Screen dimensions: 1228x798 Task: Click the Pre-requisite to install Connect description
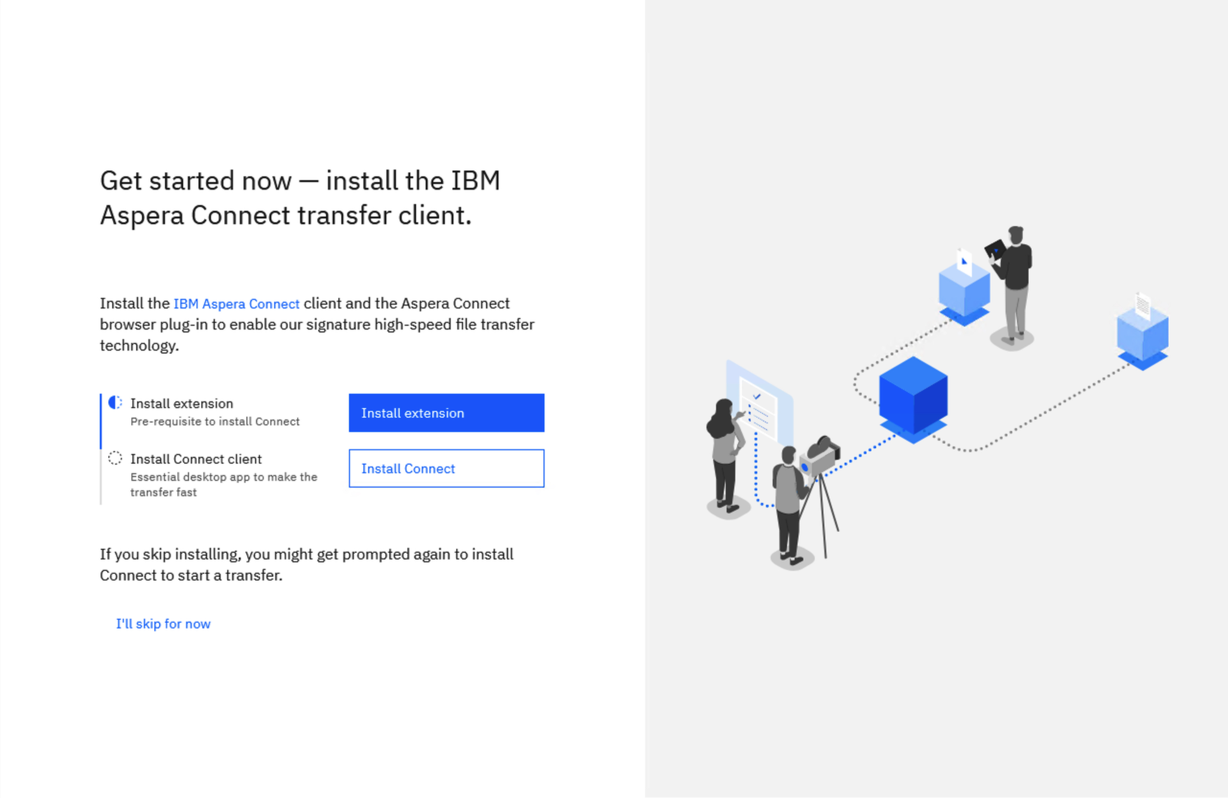pyautogui.click(x=215, y=421)
